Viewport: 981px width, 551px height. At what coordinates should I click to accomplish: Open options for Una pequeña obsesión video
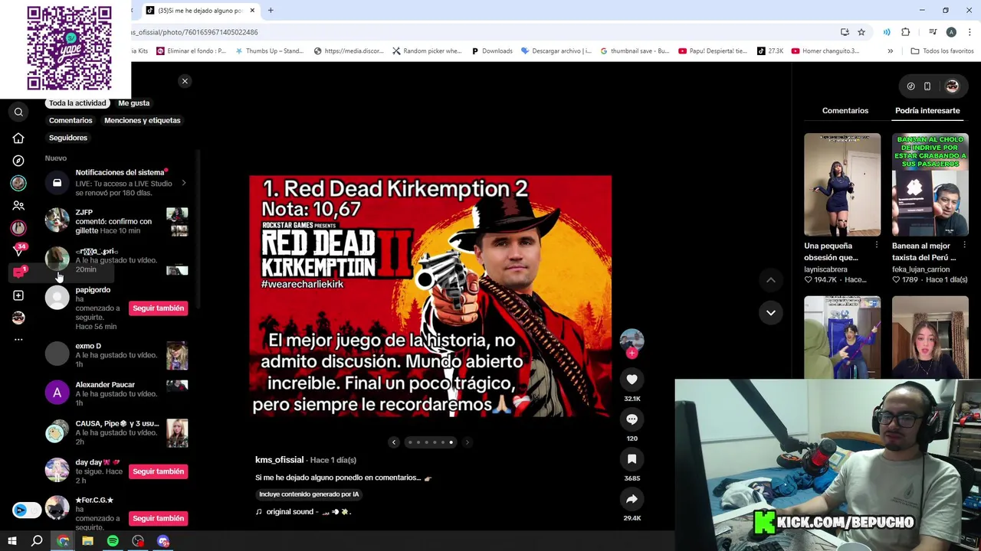click(x=877, y=246)
